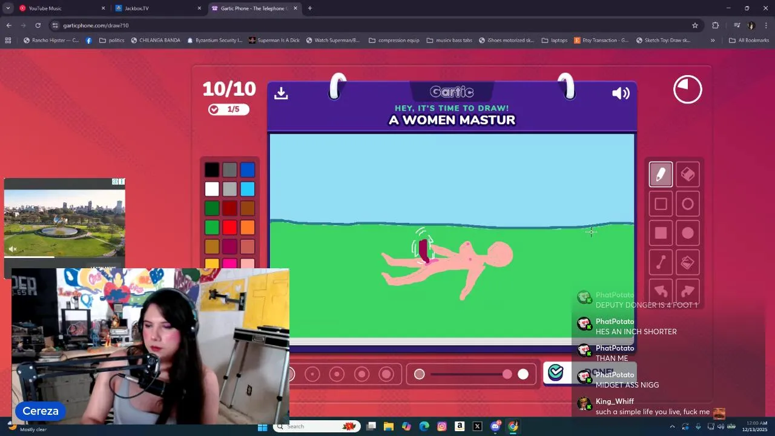Pick the ochre color swatch
This screenshot has height=436, width=775.
pos(211,246)
